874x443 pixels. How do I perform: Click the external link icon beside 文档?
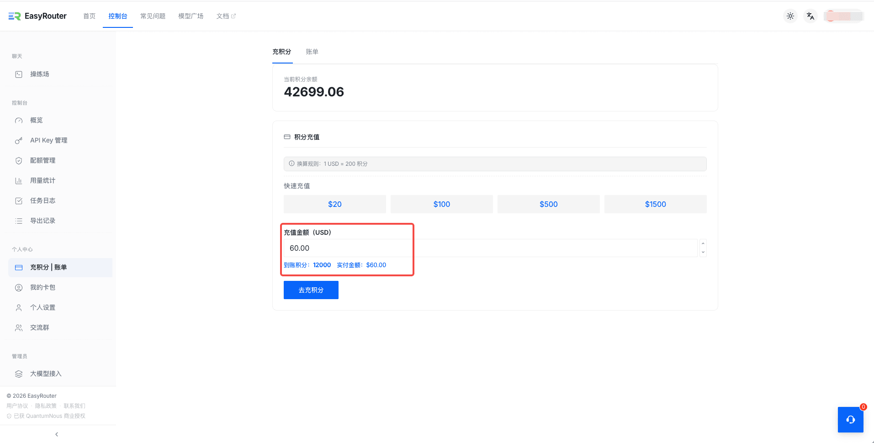[233, 16]
